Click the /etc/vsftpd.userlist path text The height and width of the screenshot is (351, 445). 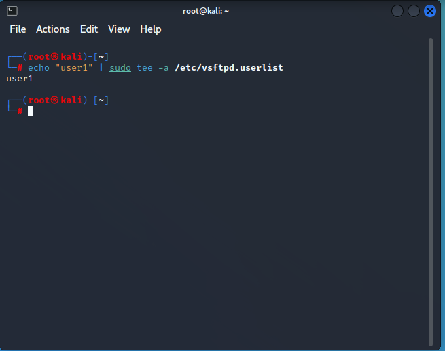[229, 68]
